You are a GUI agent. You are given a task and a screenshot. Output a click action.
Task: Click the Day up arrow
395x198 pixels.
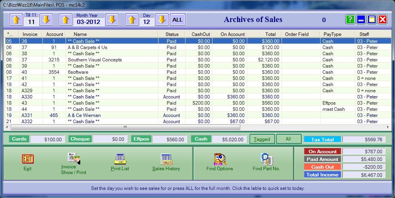(x=132, y=20)
